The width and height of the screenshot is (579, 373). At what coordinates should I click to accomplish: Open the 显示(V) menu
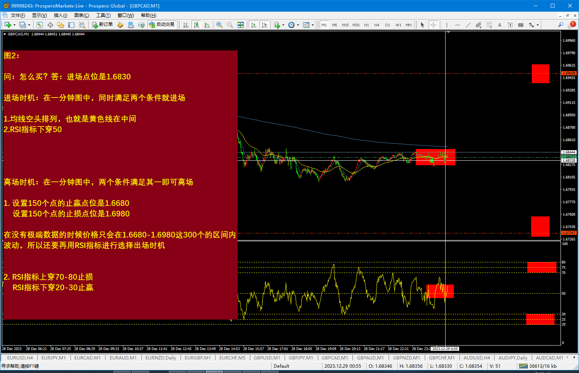(39, 15)
